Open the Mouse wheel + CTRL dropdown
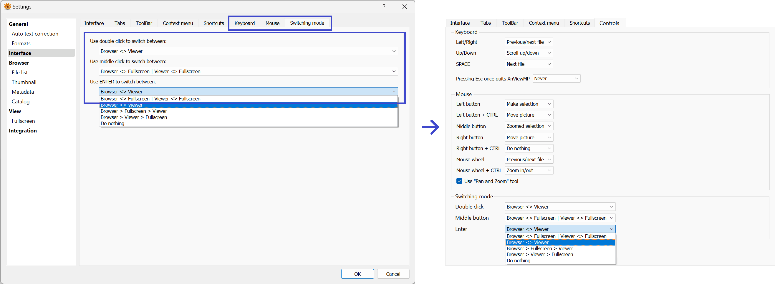The image size is (775, 284). [529, 170]
